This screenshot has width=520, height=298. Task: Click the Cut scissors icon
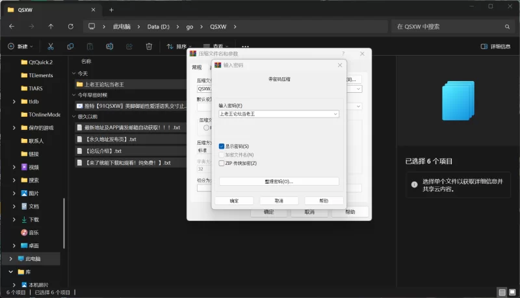coord(51,46)
